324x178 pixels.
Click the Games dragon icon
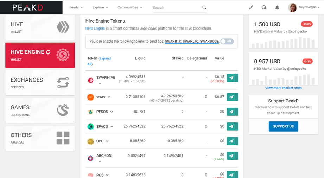[x=63, y=110]
